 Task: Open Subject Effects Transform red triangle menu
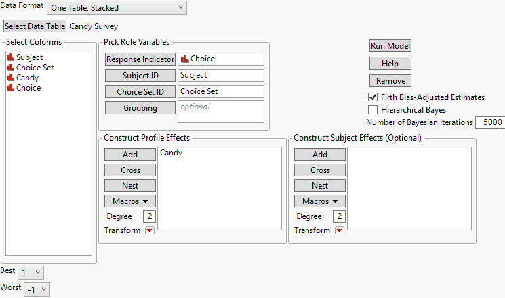340,230
